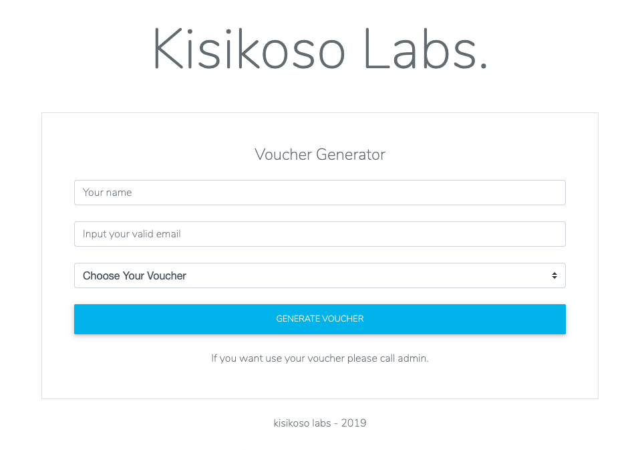Click the 'Choose Your Voucher' label text
Image resolution: width=634 pixels, height=450 pixels.
(x=135, y=275)
